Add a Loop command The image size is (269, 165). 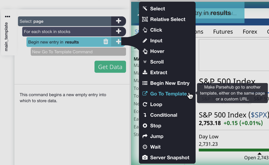156,104
